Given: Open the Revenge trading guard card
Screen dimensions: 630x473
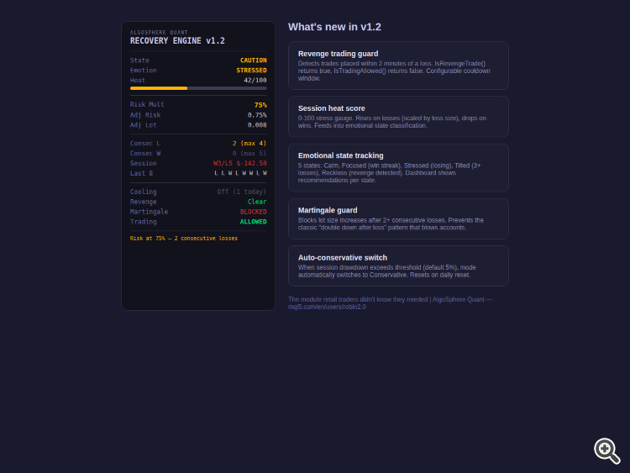Looking at the screenshot, I should point(398,66).
